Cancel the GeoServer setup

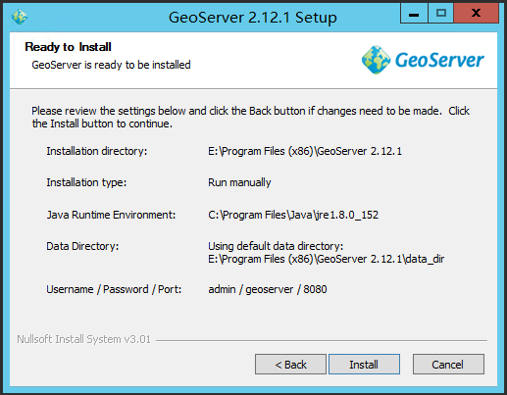(448, 365)
